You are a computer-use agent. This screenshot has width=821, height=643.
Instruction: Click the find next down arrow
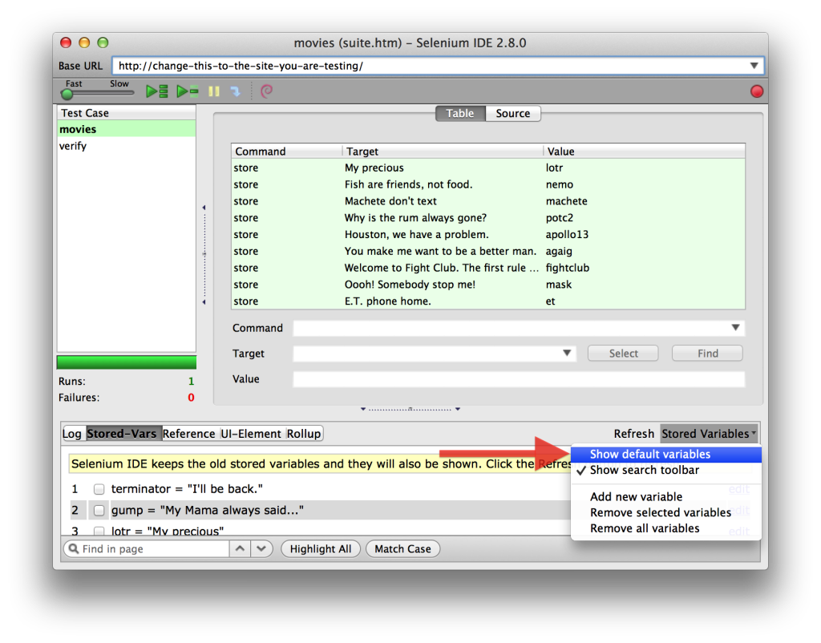[261, 548]
